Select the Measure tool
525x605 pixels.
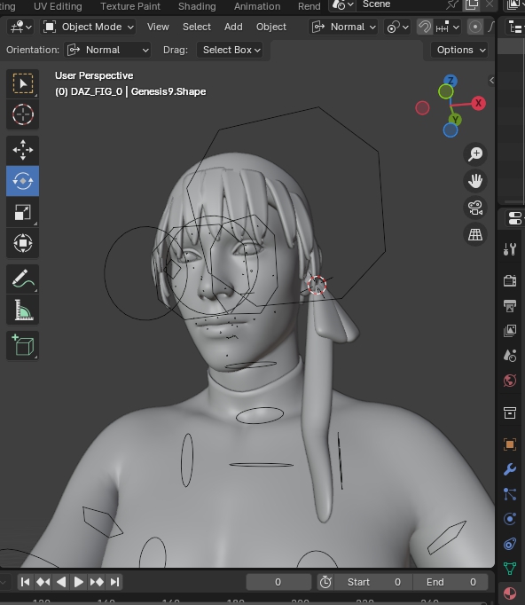coord(23,310)
